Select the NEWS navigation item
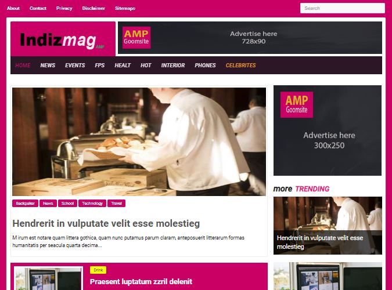The image size is (392, 290). coord(48,65)
